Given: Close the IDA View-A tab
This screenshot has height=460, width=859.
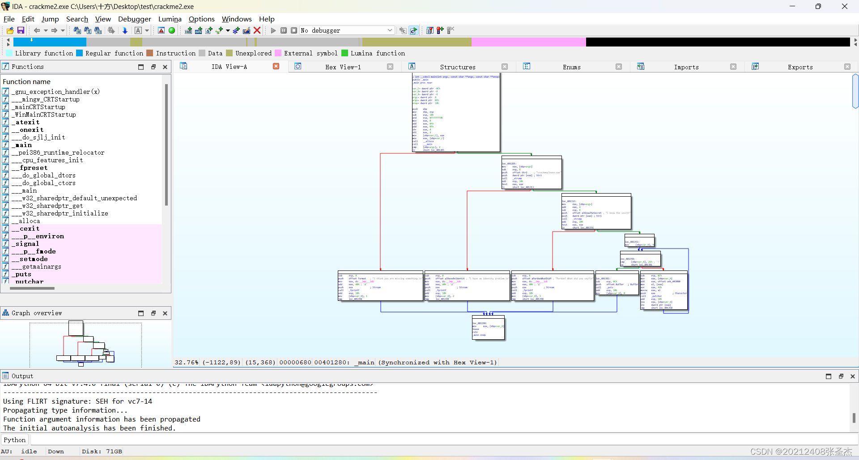Looking at the screenshot, I should pyautogui.click(x=276, y=67).
